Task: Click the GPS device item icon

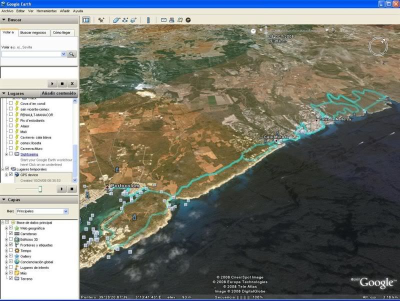Action: tap(17, 174)
